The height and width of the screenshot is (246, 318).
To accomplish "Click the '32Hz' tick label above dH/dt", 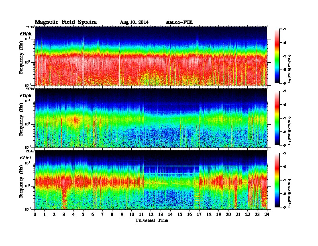I will point(29,27).
